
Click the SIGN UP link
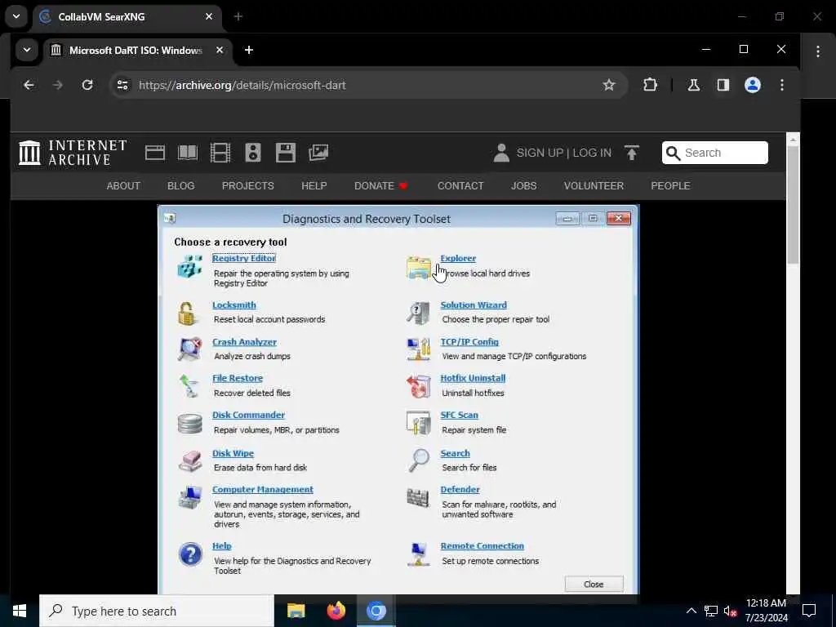point(540,153)
